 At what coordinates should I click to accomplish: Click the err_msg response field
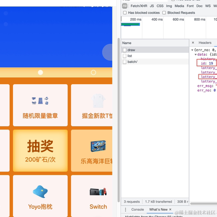tap(207, 86)
